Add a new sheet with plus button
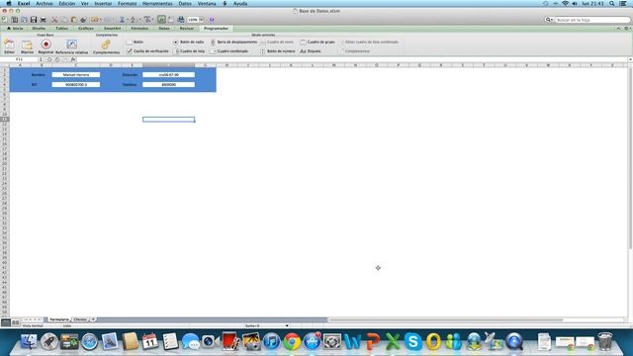Image resolution: width=633 pixels, height=356 pixels. (93, 319)
